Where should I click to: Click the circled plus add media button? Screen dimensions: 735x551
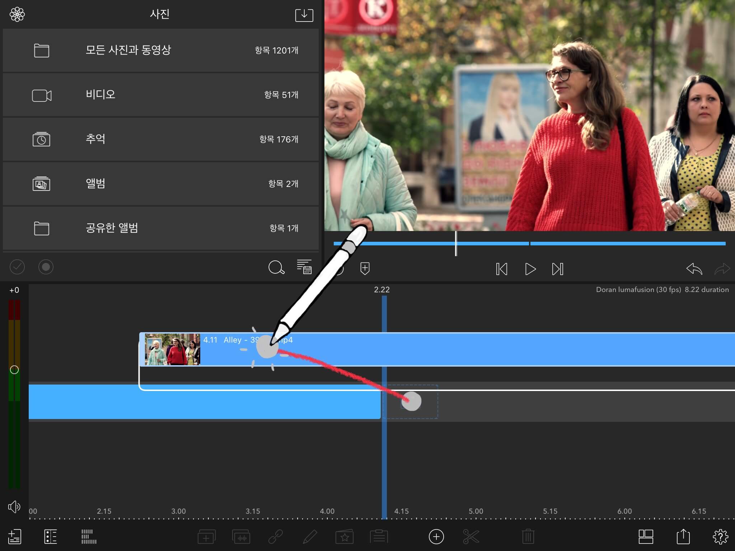coord(436,537)
